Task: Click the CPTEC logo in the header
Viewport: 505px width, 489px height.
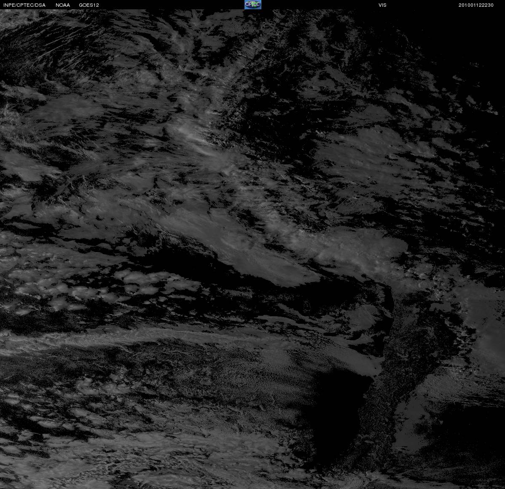Action: coord(252,5)
